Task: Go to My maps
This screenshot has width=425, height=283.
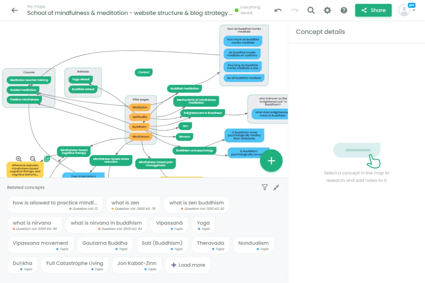Action: pos(37,6)
